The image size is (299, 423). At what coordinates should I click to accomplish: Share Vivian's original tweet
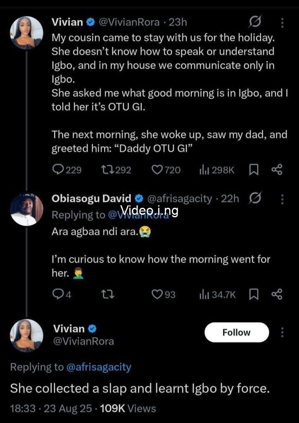pos(277,170)
